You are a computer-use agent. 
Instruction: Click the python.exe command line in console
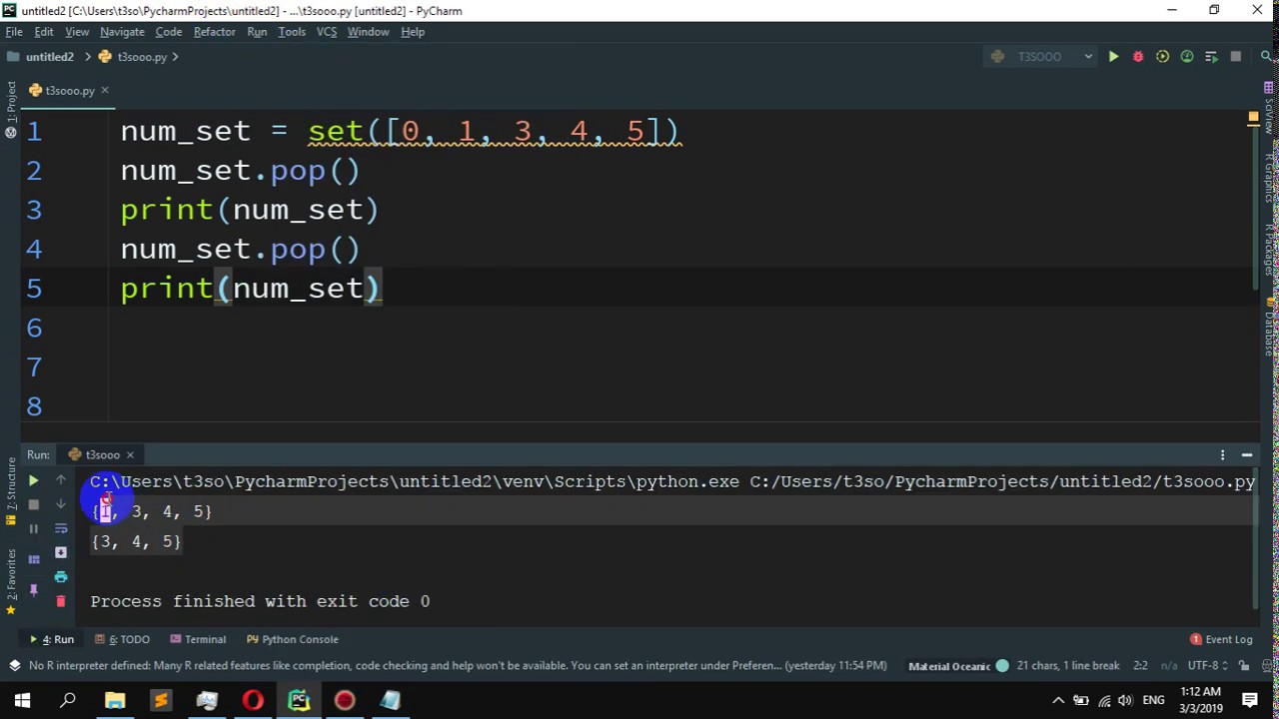click(672, 481)
